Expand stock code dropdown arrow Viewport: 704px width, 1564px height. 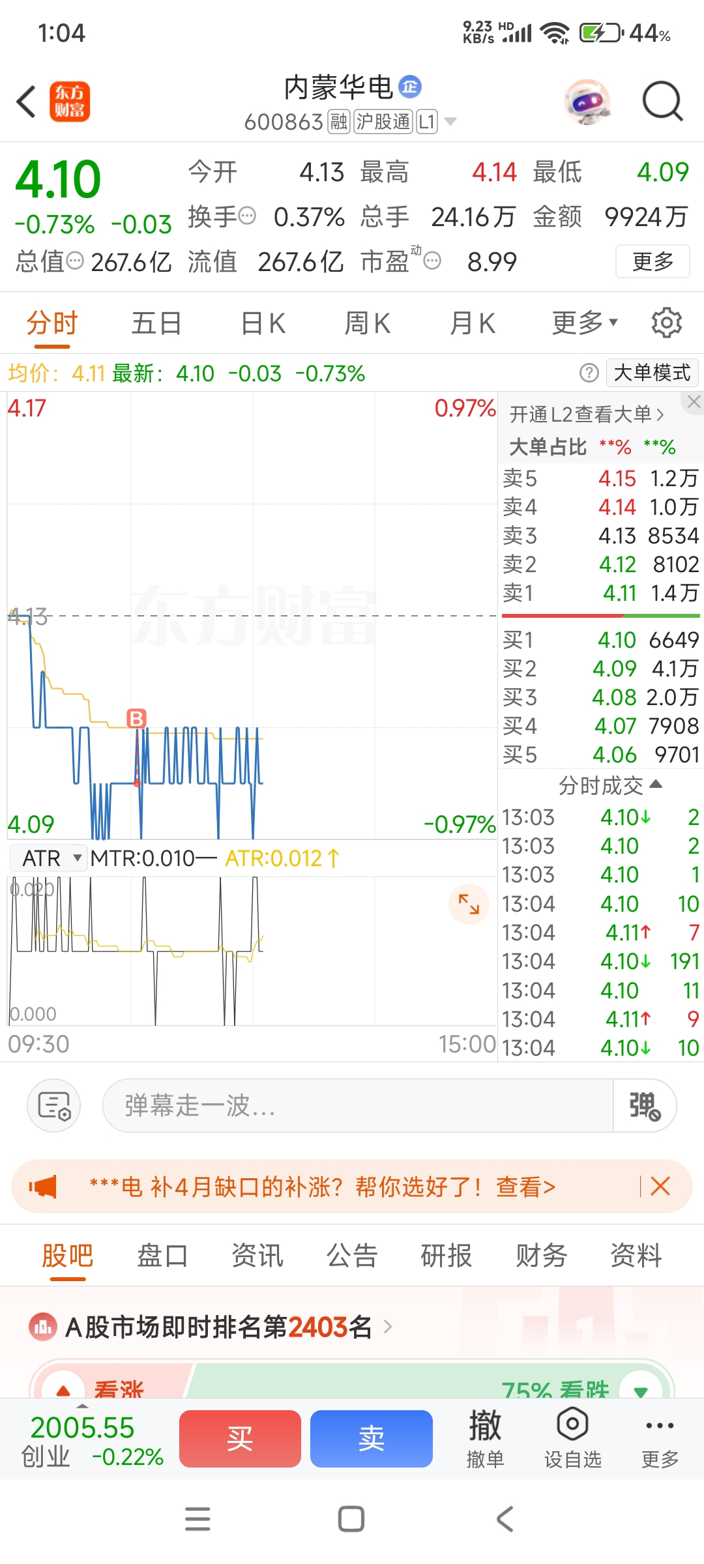click(450, 121)
